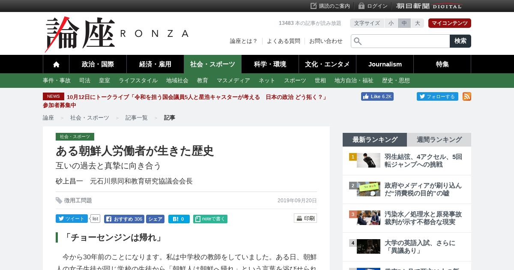Viewport: 514px width, 270px height.
Task: Open ranking thumbnail for rank 1
Action: [x=368, y=160]
